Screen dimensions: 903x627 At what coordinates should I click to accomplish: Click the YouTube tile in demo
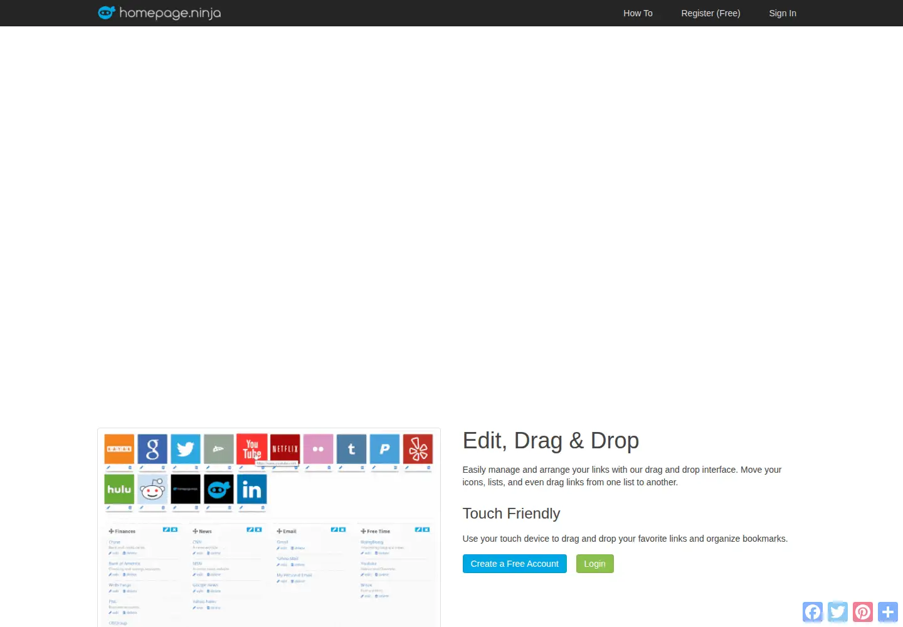(x=252, y=449)
